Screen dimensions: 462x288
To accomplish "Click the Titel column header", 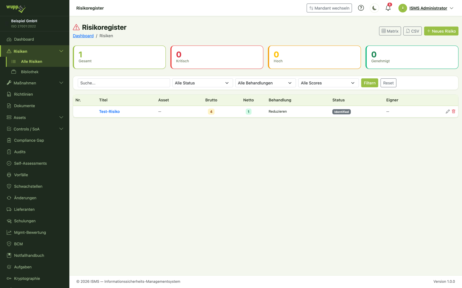I will click(x=103, y=100).
